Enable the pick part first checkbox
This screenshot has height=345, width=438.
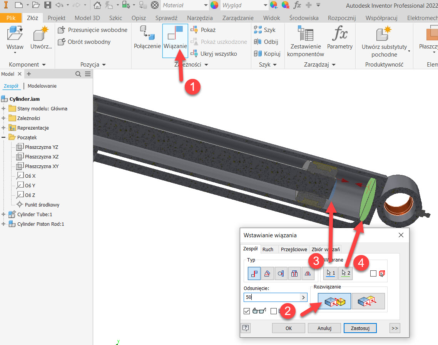tap(373, 274)
